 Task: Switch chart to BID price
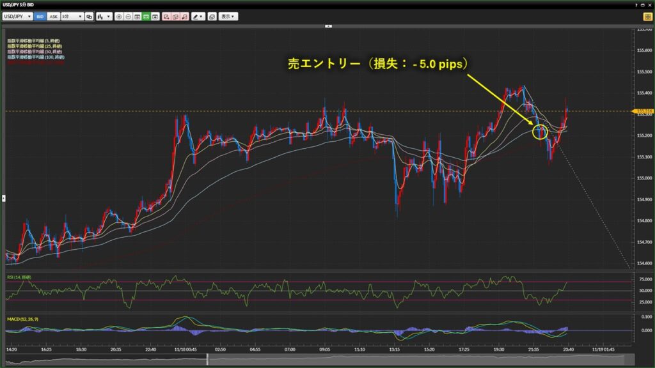click(x=40, y=16)
